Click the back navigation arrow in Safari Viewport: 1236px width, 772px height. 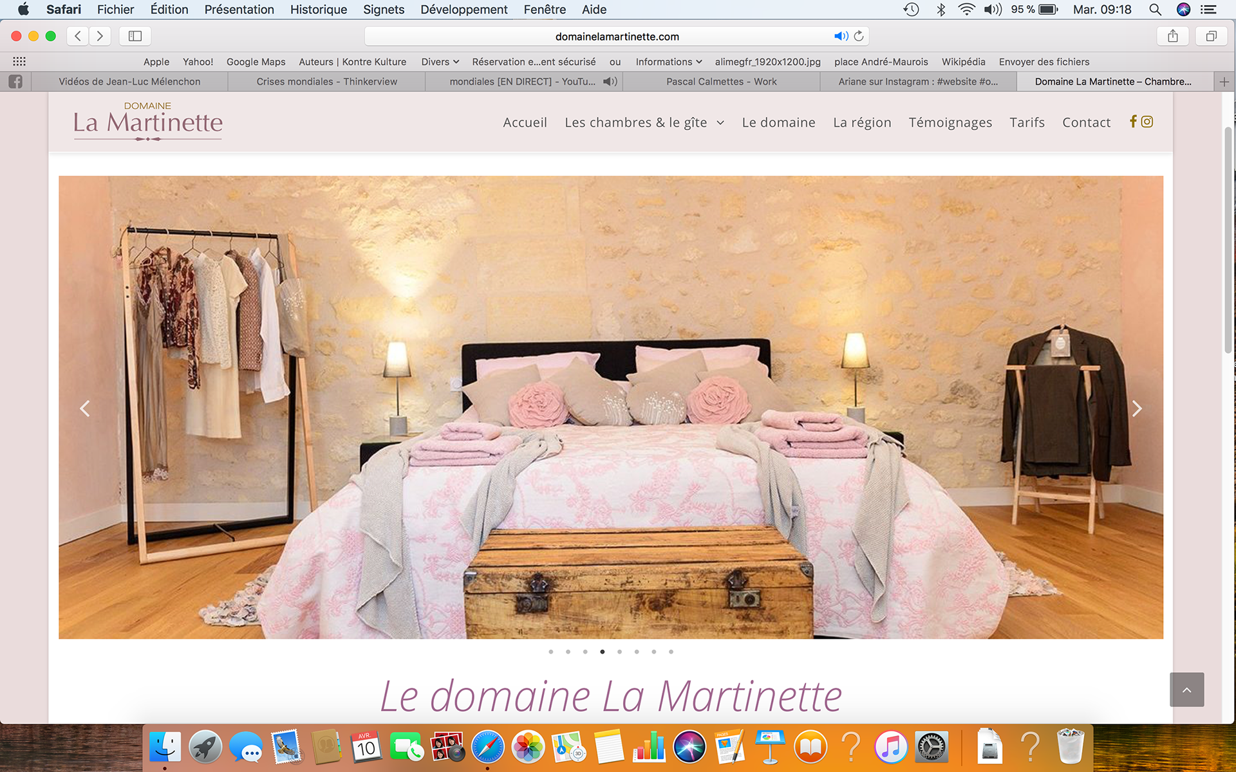tap(78, 36)
